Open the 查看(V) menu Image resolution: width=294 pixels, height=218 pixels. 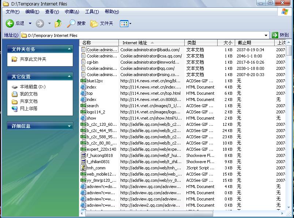point(52,12)
